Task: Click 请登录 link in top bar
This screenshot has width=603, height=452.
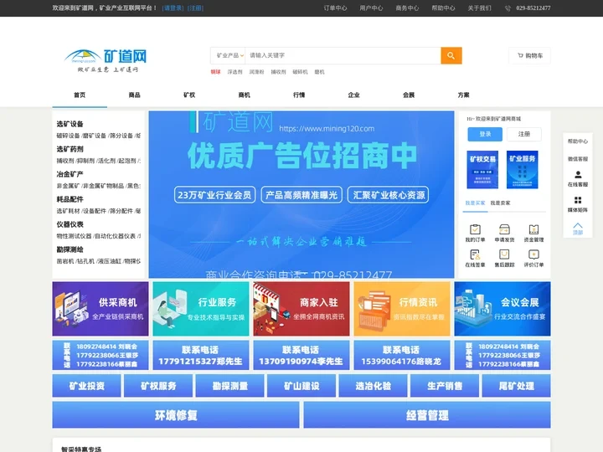Action: tap(173, 8)
